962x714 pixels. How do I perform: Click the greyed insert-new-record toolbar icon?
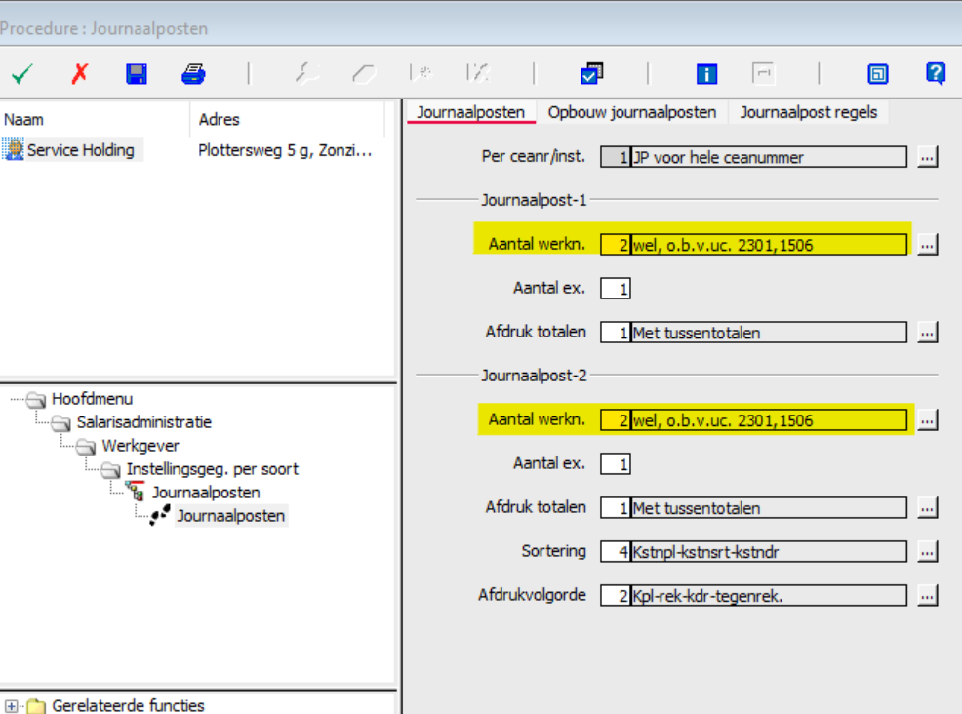(421, 74)
